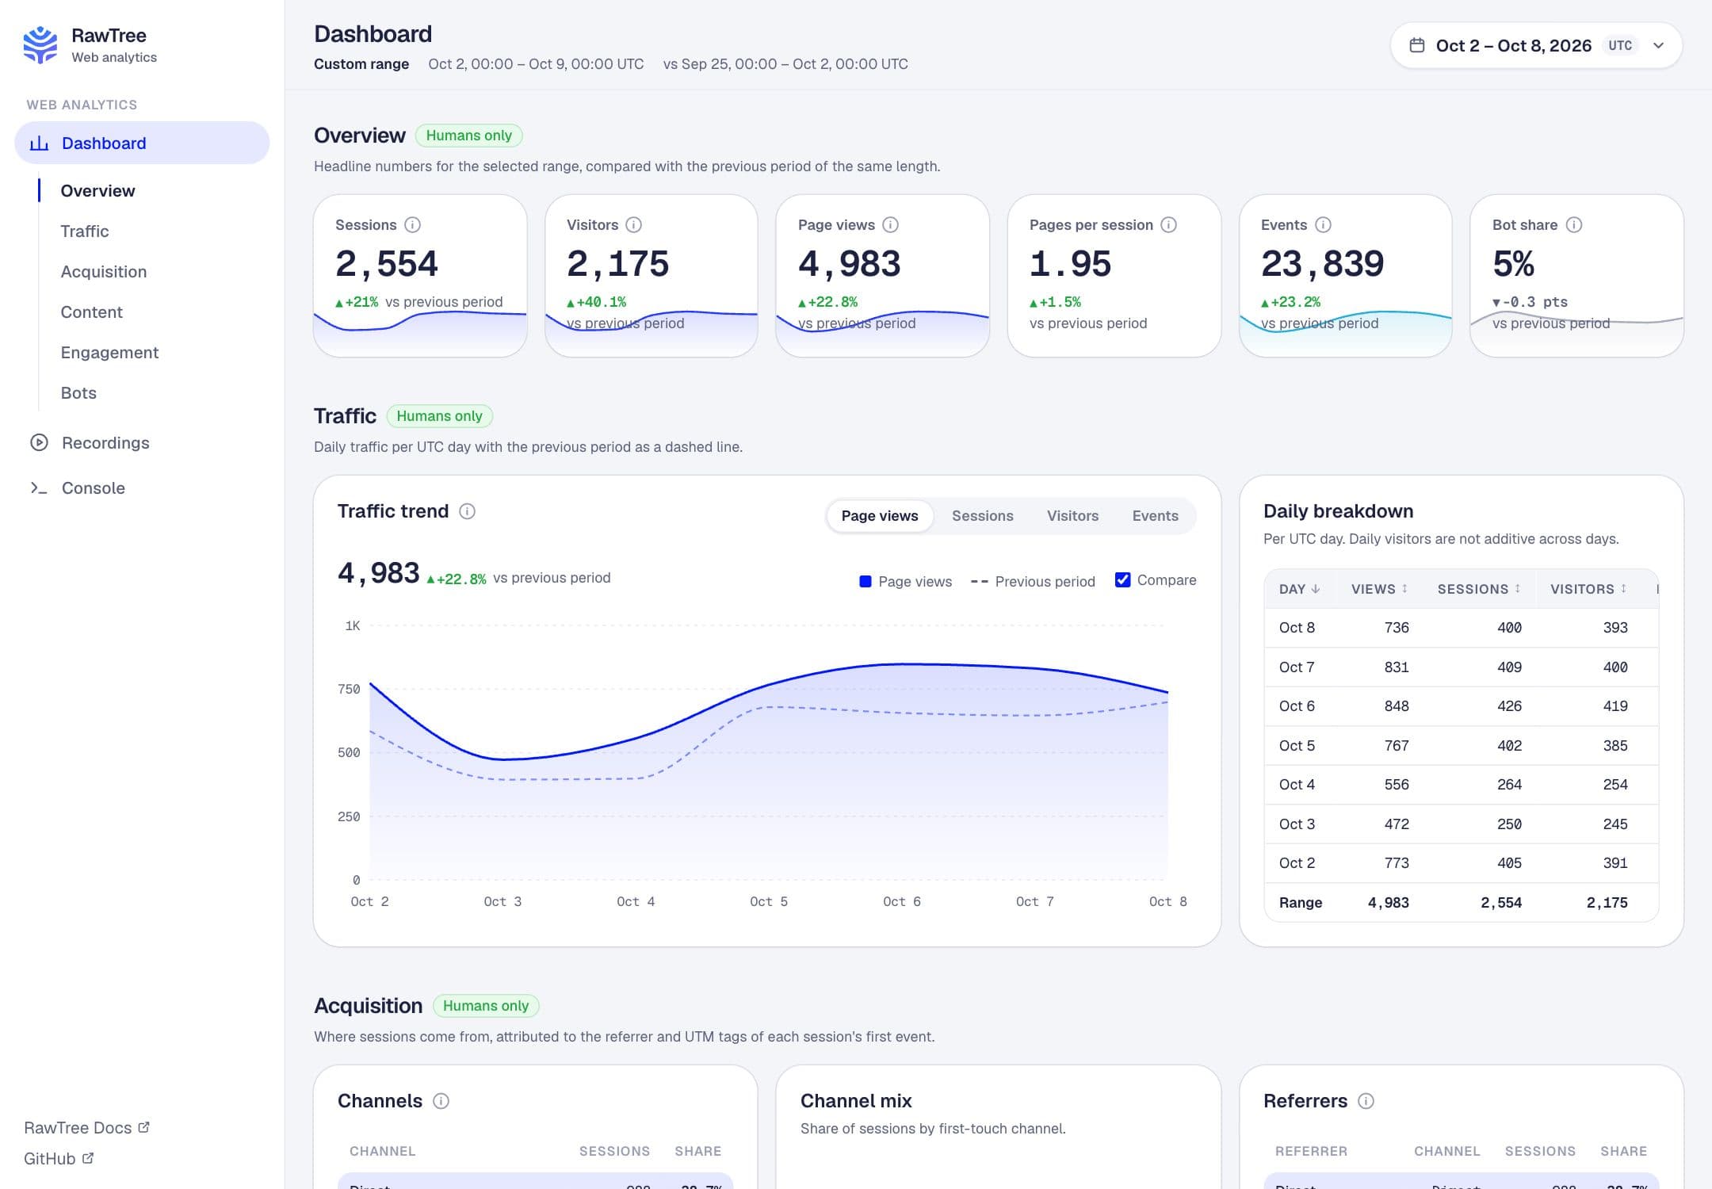Click the Bot share info icon
The width and height of the screenshot is (1712, 1189).
click(x=1575, y=225)
